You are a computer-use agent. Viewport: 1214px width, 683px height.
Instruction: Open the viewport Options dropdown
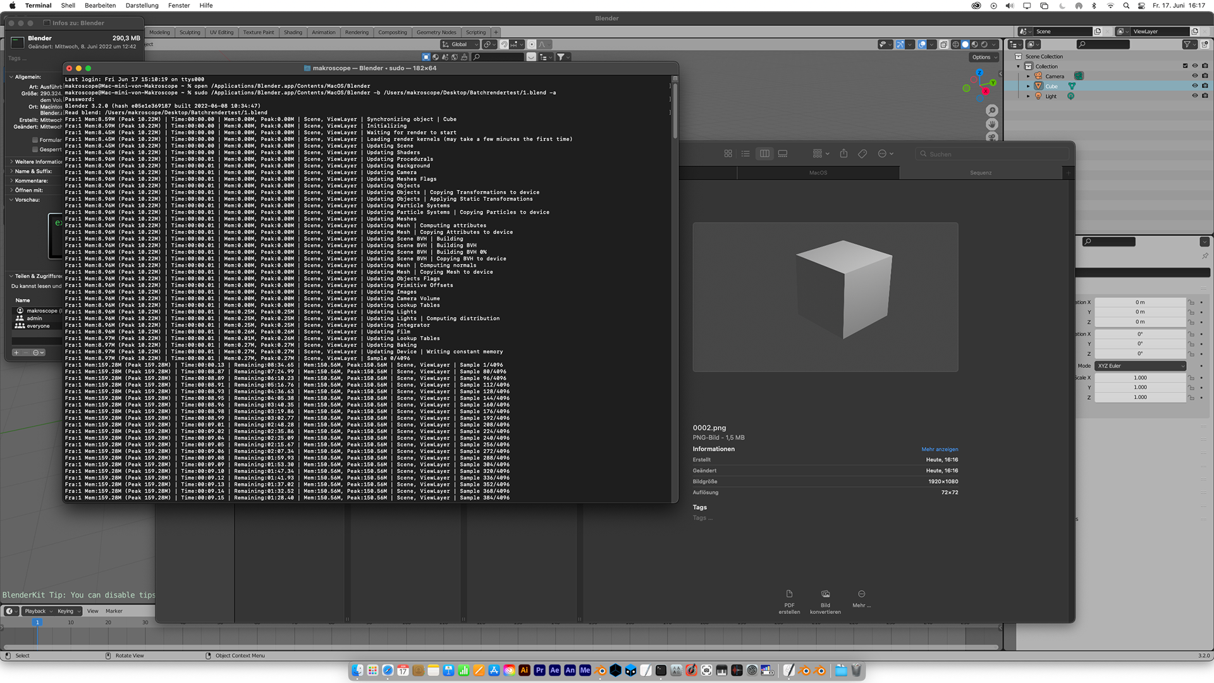point(984,57)
